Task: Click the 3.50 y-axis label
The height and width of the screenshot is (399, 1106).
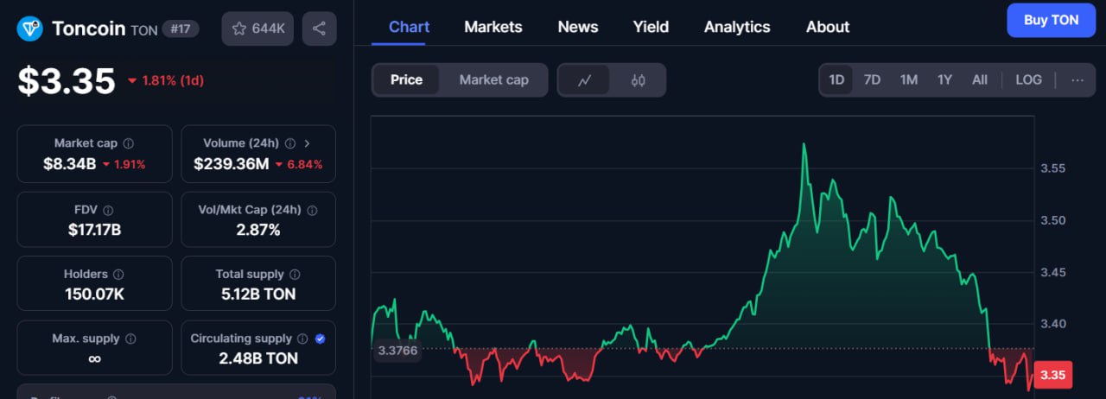Action: click(1052, 220)
